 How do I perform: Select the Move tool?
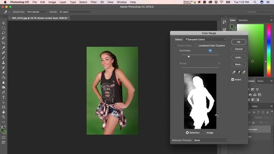pos(3,23)
